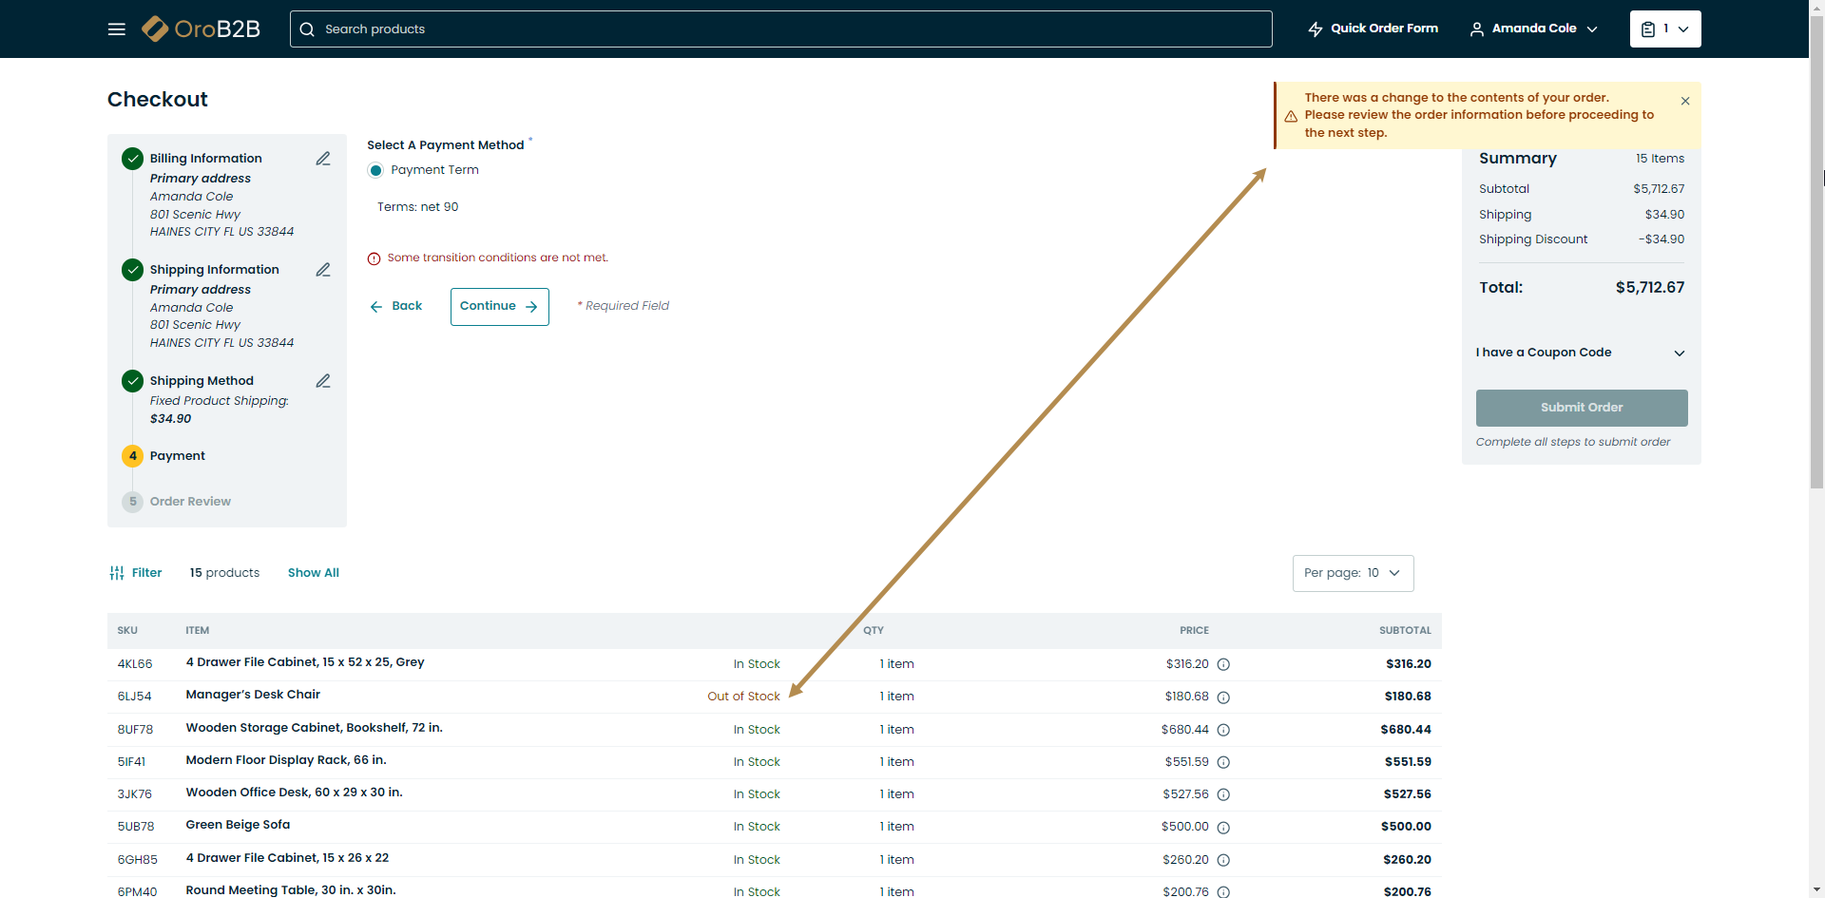The height and width of the screenshot is (898, 1825).
Task: Open the Quick Order Form
Action: point(1373,29)
